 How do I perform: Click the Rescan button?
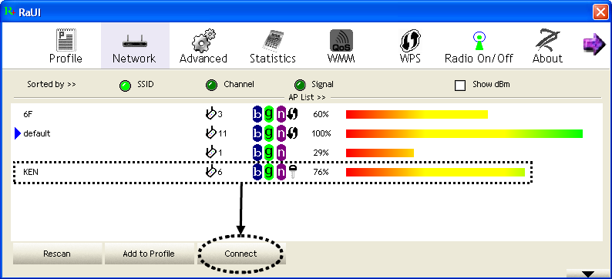(x=57, y=254)
